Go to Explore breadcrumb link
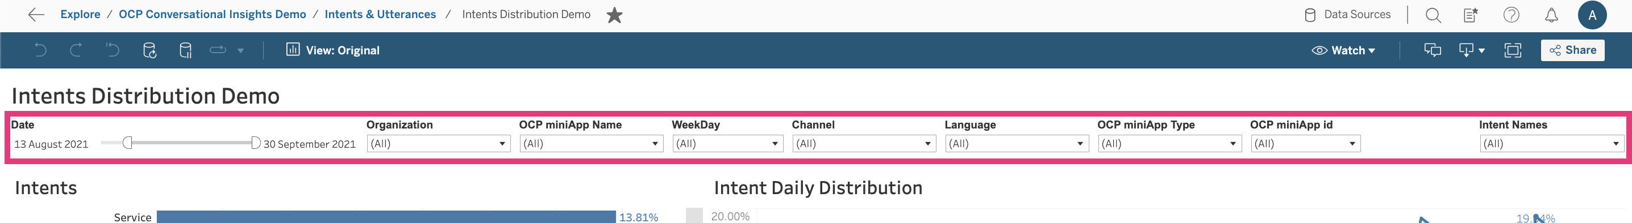Screen dimensions: 1632x223 (81, 14)
